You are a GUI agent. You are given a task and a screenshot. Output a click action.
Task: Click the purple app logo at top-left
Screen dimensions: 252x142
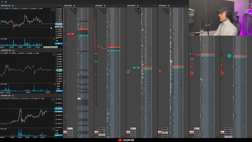point(2,2)
